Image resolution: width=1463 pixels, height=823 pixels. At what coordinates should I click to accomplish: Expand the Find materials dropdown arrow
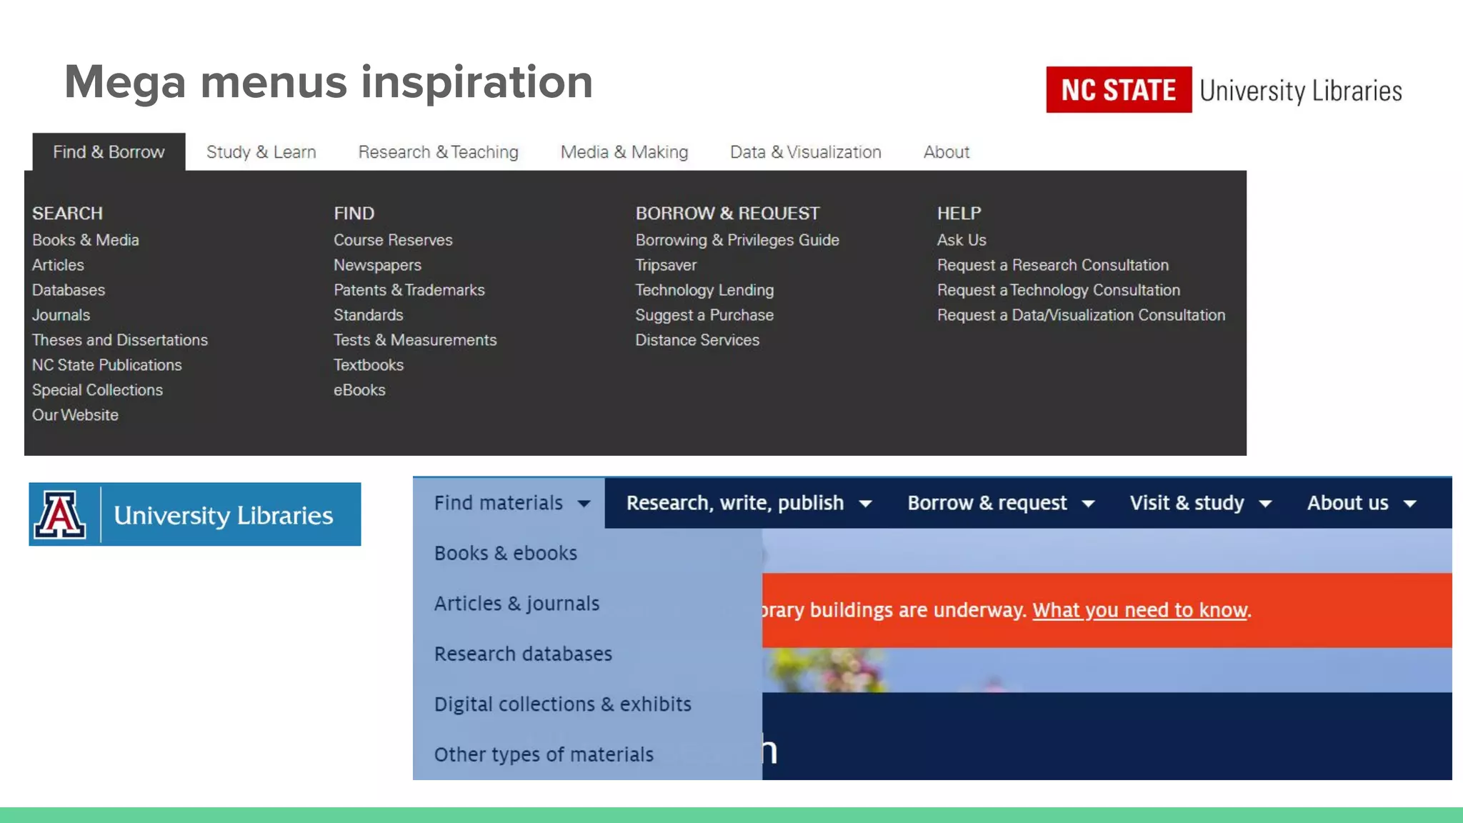pos(584,504)
